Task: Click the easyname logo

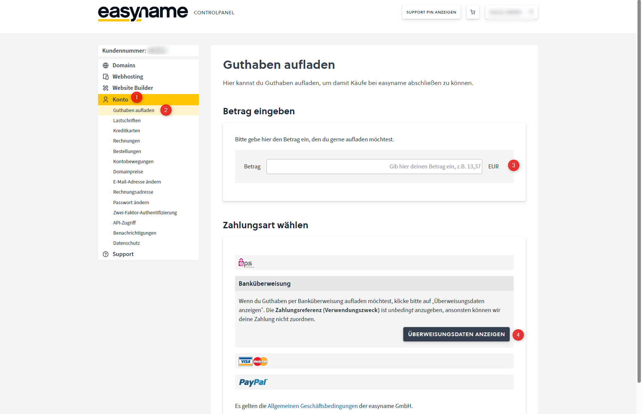Action: [143, 13]
